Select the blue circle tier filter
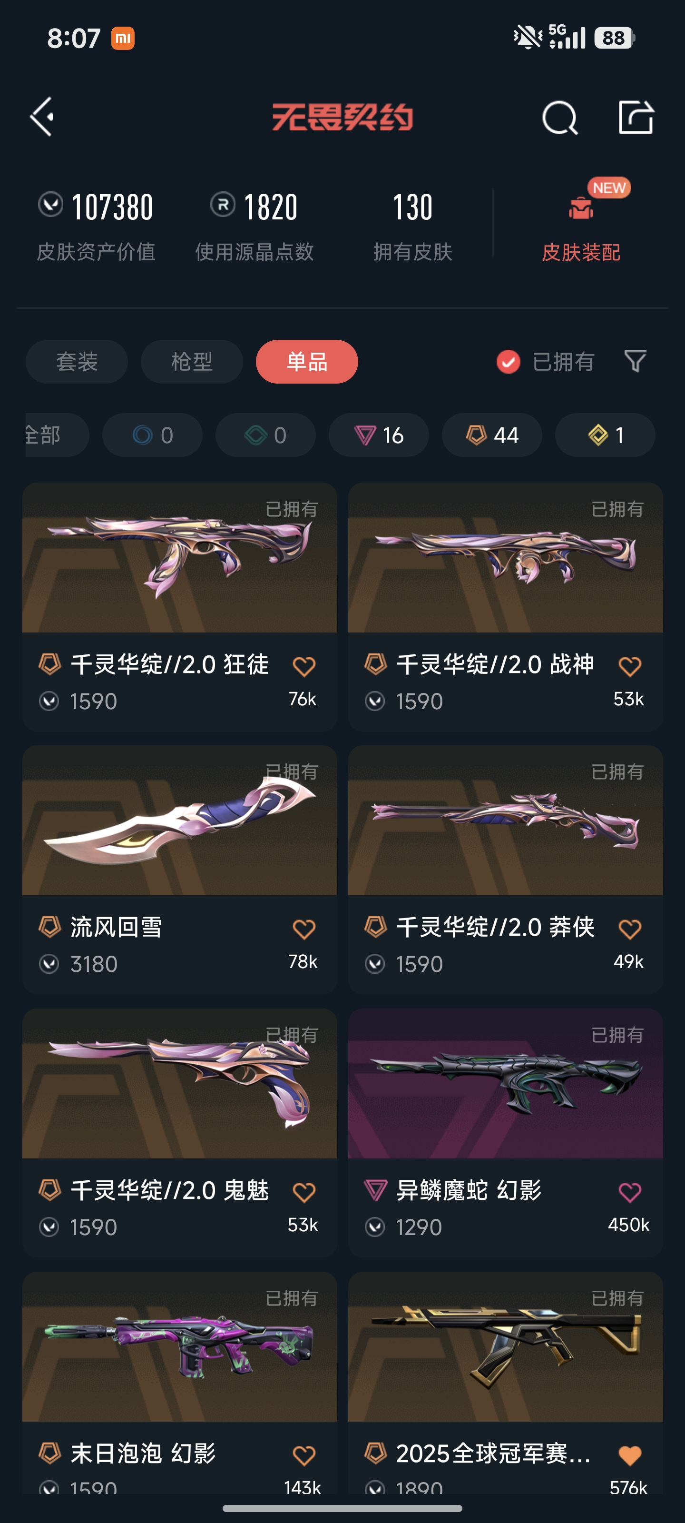Viewport: 685px width, 1523px height. 153,435
